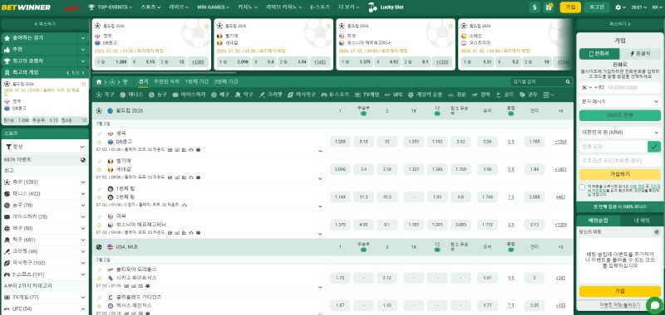Viewport: 665px width, 315px height.
Task: Switch to the one-click registration tab
Action: (x=640, y=54)
